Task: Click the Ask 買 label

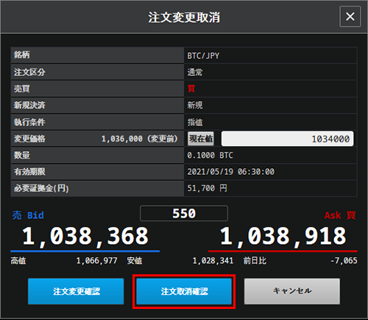Action: 340,215
